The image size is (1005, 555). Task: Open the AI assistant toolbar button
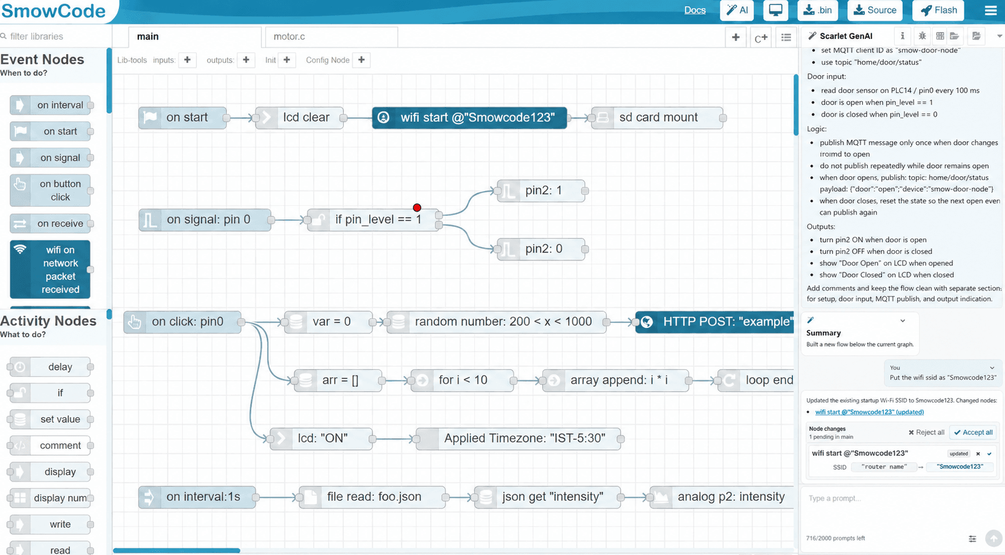(x=737, y=10)
